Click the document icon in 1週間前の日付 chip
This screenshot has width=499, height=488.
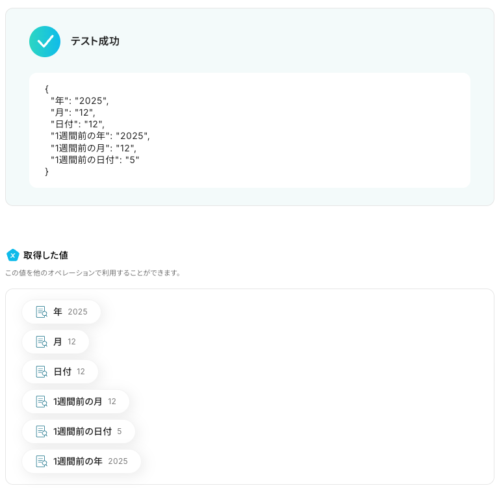[x=42, y=431]
